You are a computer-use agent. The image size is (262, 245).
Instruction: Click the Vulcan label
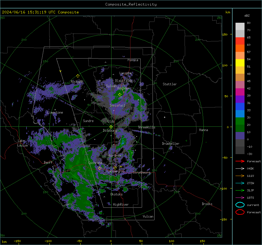click(x=148, y=216)
